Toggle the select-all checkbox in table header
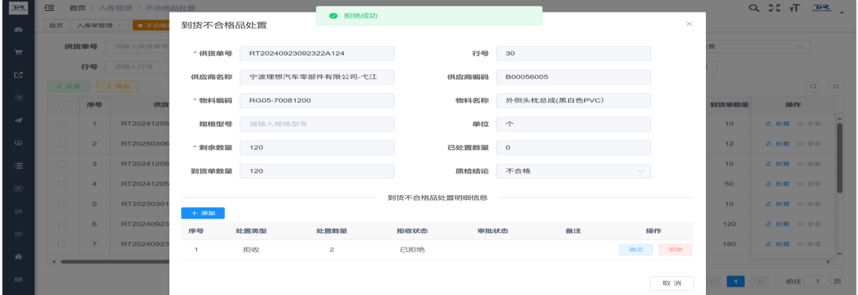 pyautogui.click(x=62, y=105)
